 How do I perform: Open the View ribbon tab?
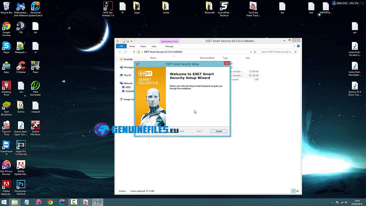154,46
